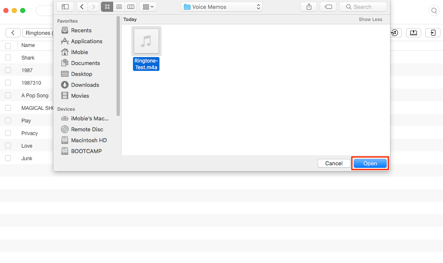Switch to icon grid view
This screenshot has height=263, width=443.
point(107,7)
